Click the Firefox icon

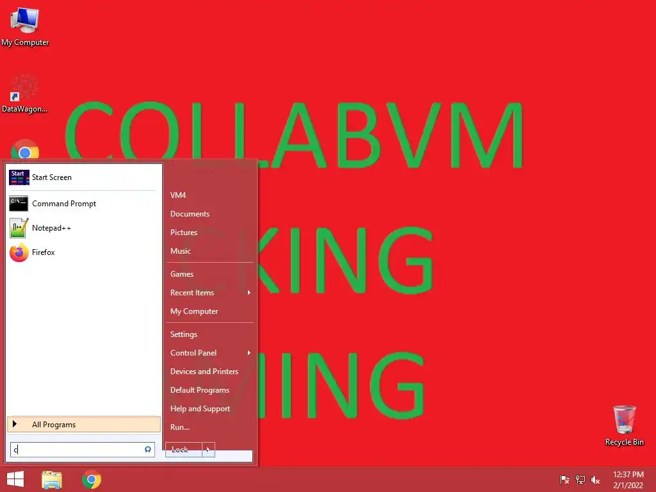point(19,252)
